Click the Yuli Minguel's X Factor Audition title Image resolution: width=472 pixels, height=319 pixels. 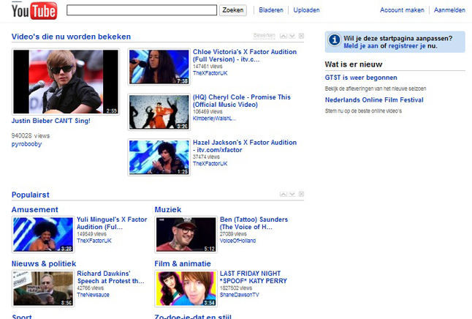point(112,223)
